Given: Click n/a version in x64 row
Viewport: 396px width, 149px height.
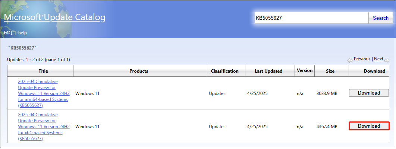Looking at the screenshot, I should 300,127.
